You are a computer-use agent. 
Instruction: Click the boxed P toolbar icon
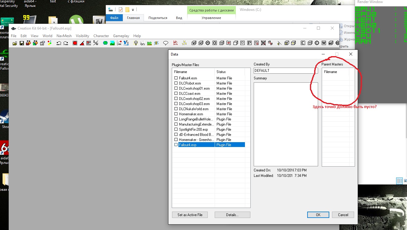click(x=249, y=43)
